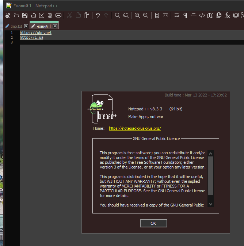Click OK to close the About dialog

[153, 223]
